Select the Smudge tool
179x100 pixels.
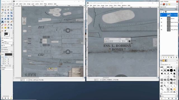pos(3,31)
